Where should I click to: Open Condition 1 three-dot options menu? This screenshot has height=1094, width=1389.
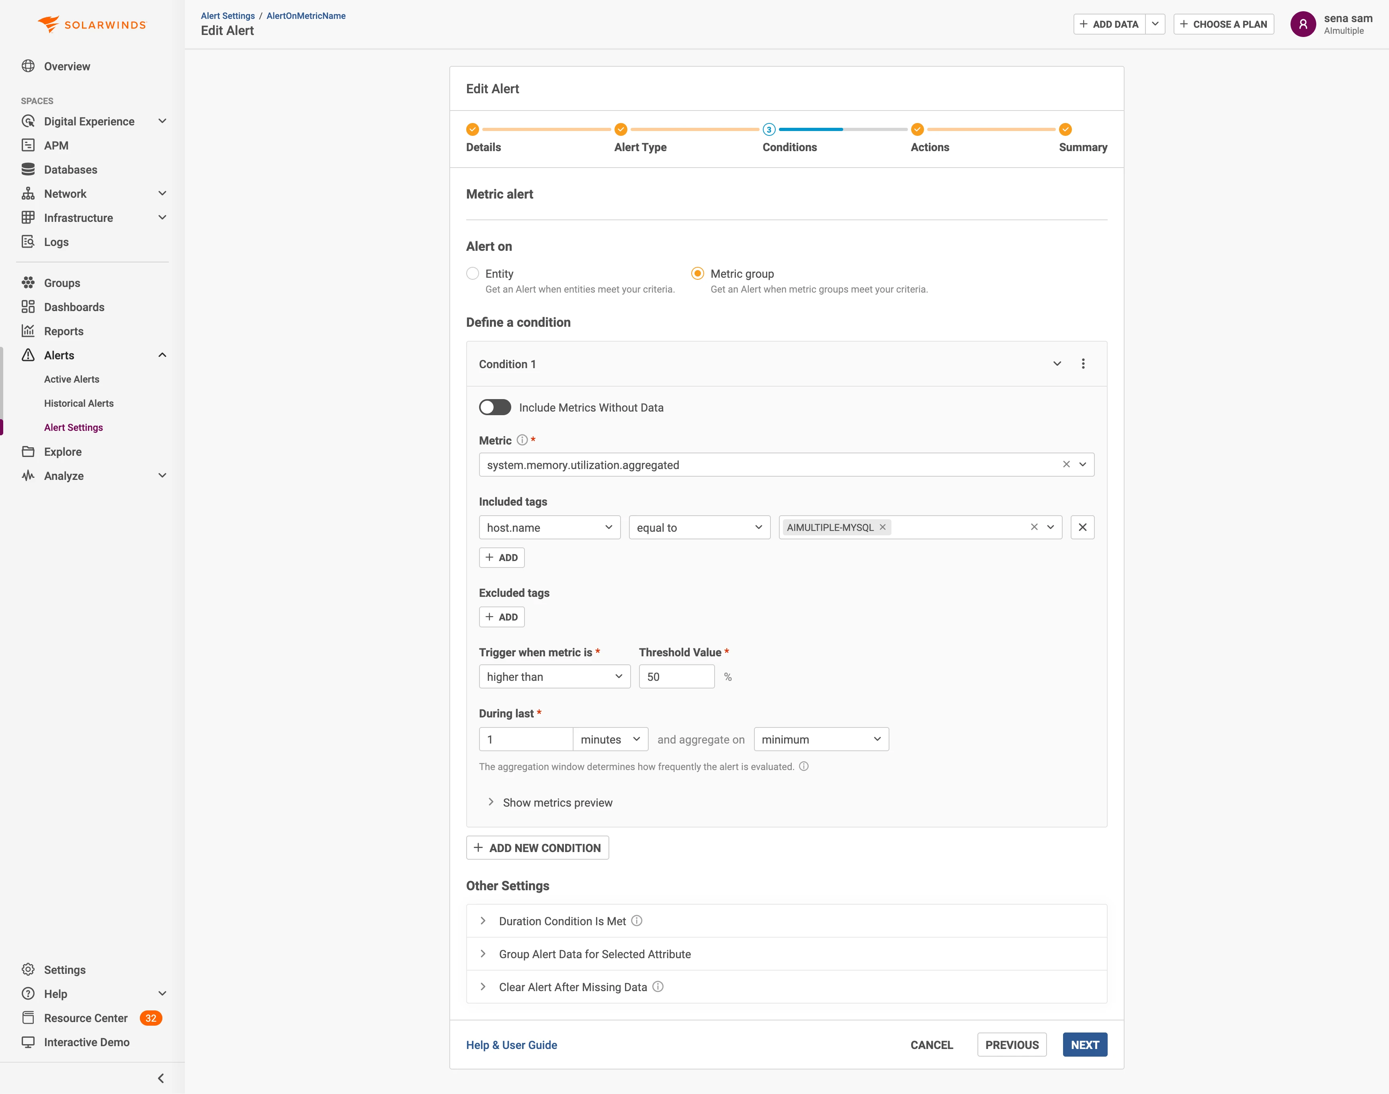(1083, 364)
